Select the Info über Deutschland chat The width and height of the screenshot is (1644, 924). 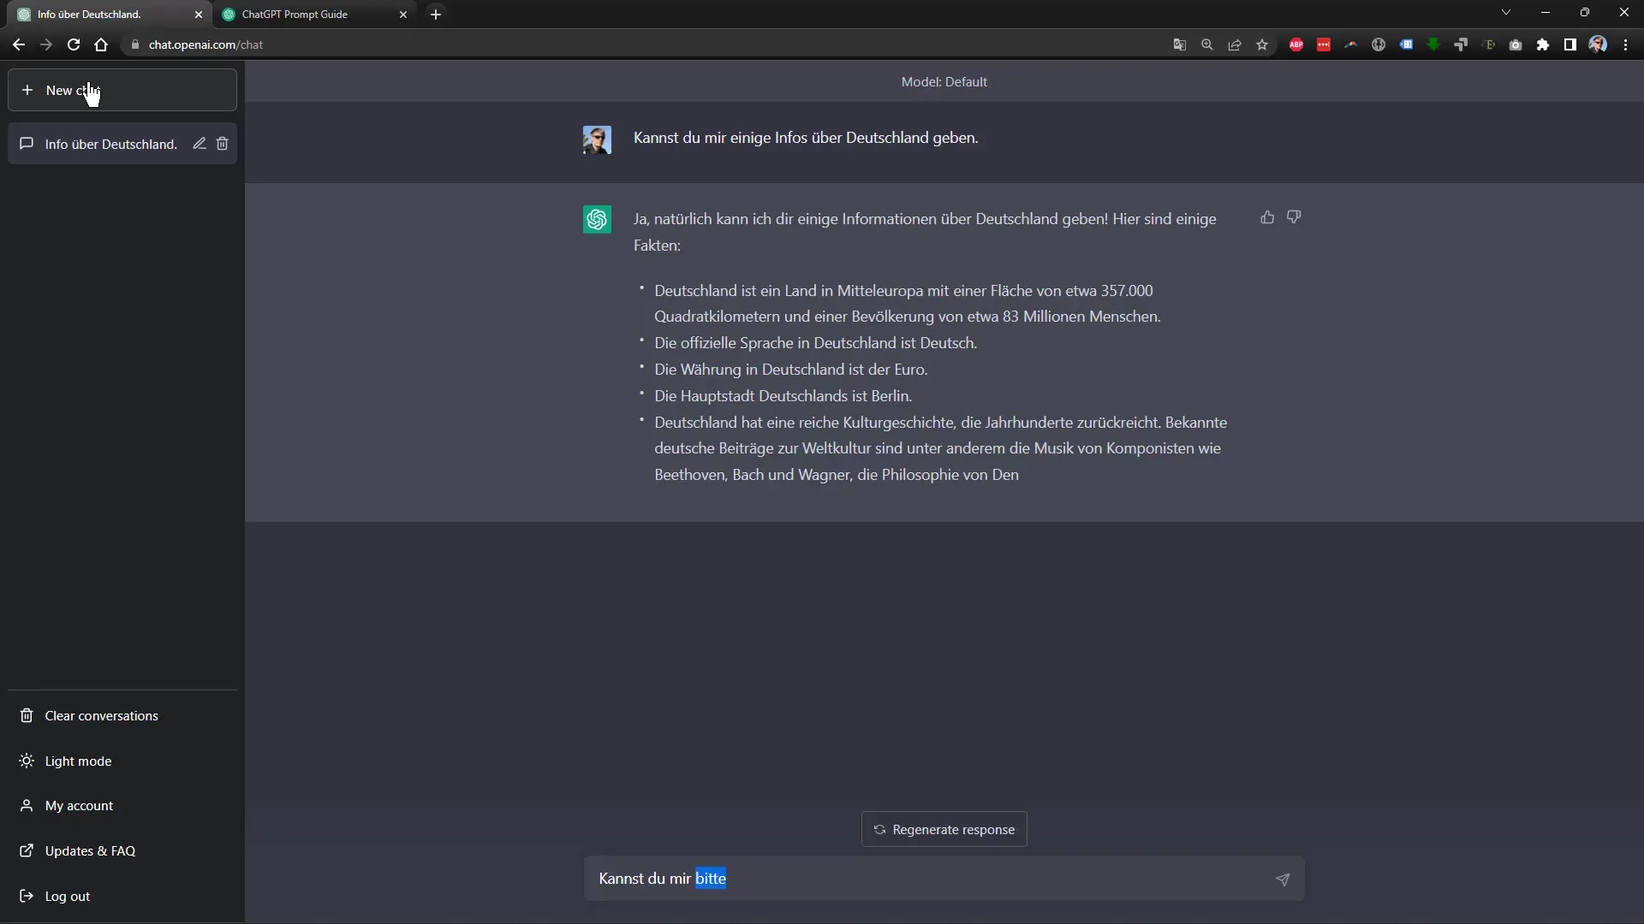pos(110,143)
